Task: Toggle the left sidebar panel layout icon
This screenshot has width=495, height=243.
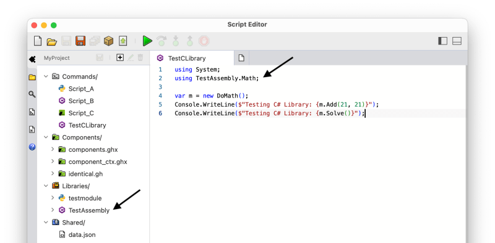Action: point(442,41)
